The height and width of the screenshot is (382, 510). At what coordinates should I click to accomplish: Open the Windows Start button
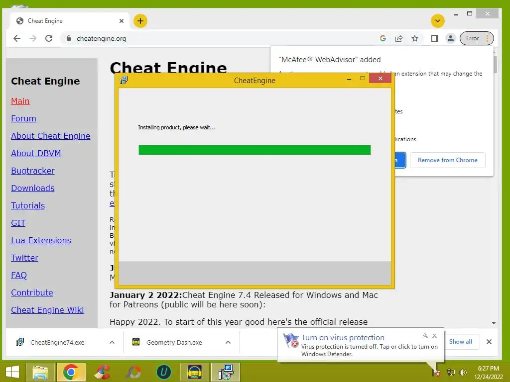(12, 372)
